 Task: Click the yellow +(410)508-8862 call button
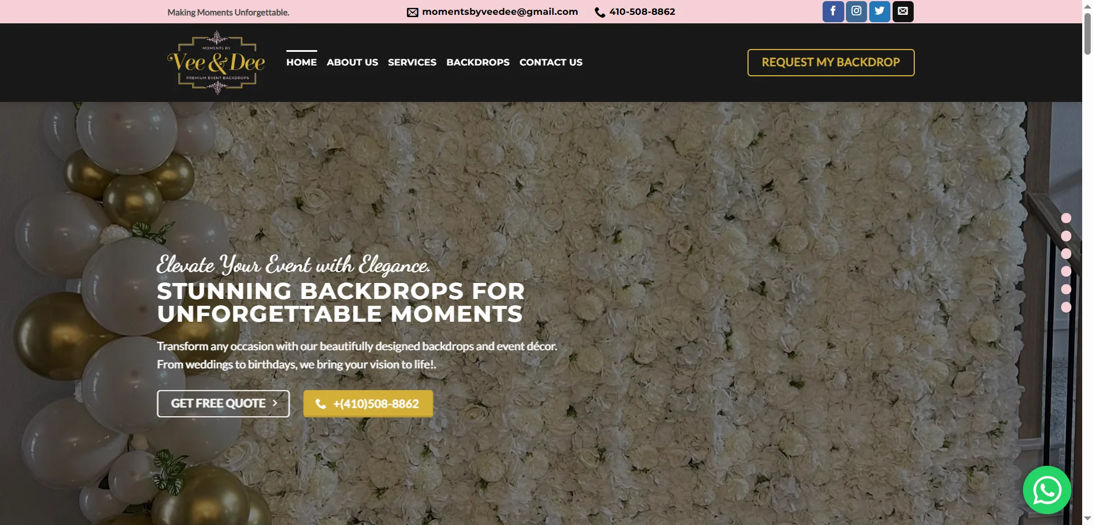click(368, 404)
